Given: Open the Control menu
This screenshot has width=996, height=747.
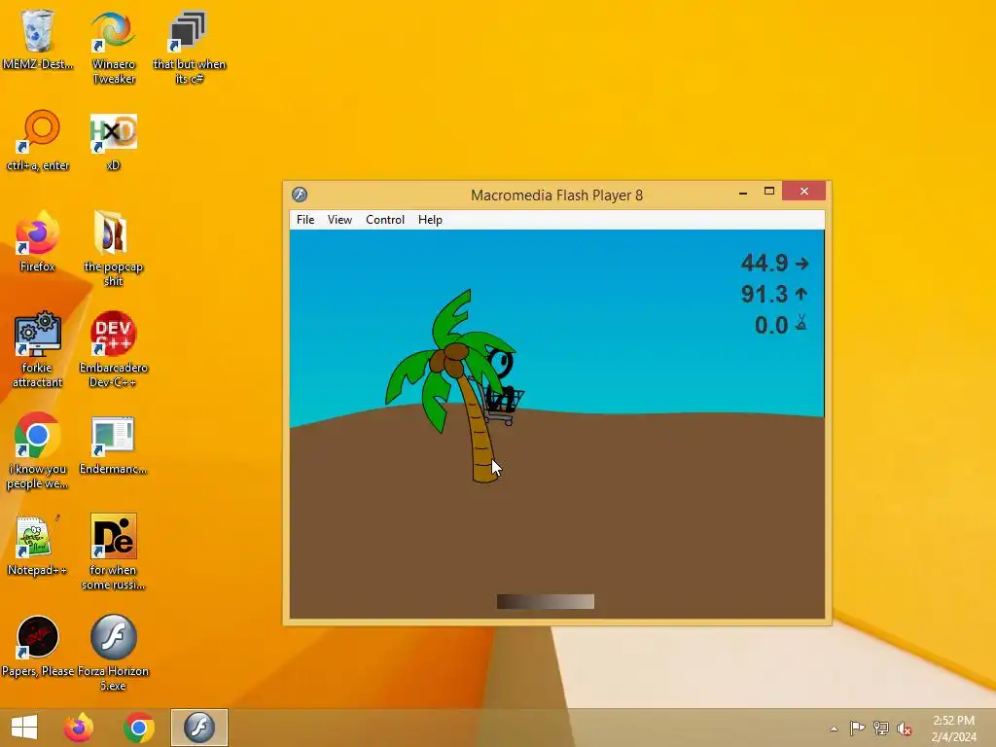Looking at the screenshot, I should pyautogui.click(x=385, y=220).
